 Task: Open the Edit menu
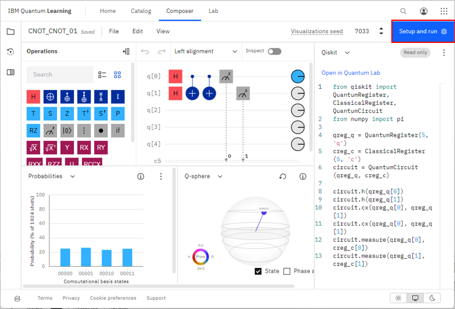pyautogui.click(x=138, y=31)
